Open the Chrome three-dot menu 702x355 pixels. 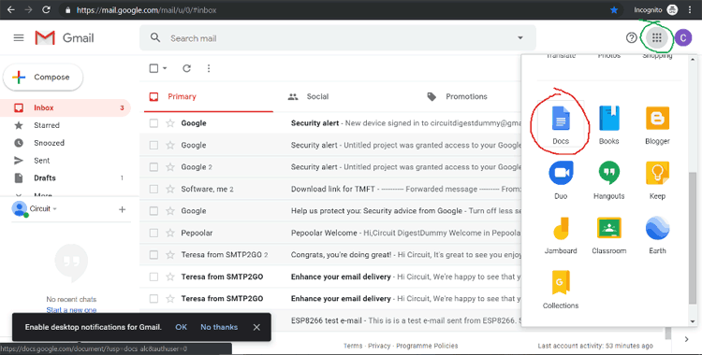coord(691,10)
